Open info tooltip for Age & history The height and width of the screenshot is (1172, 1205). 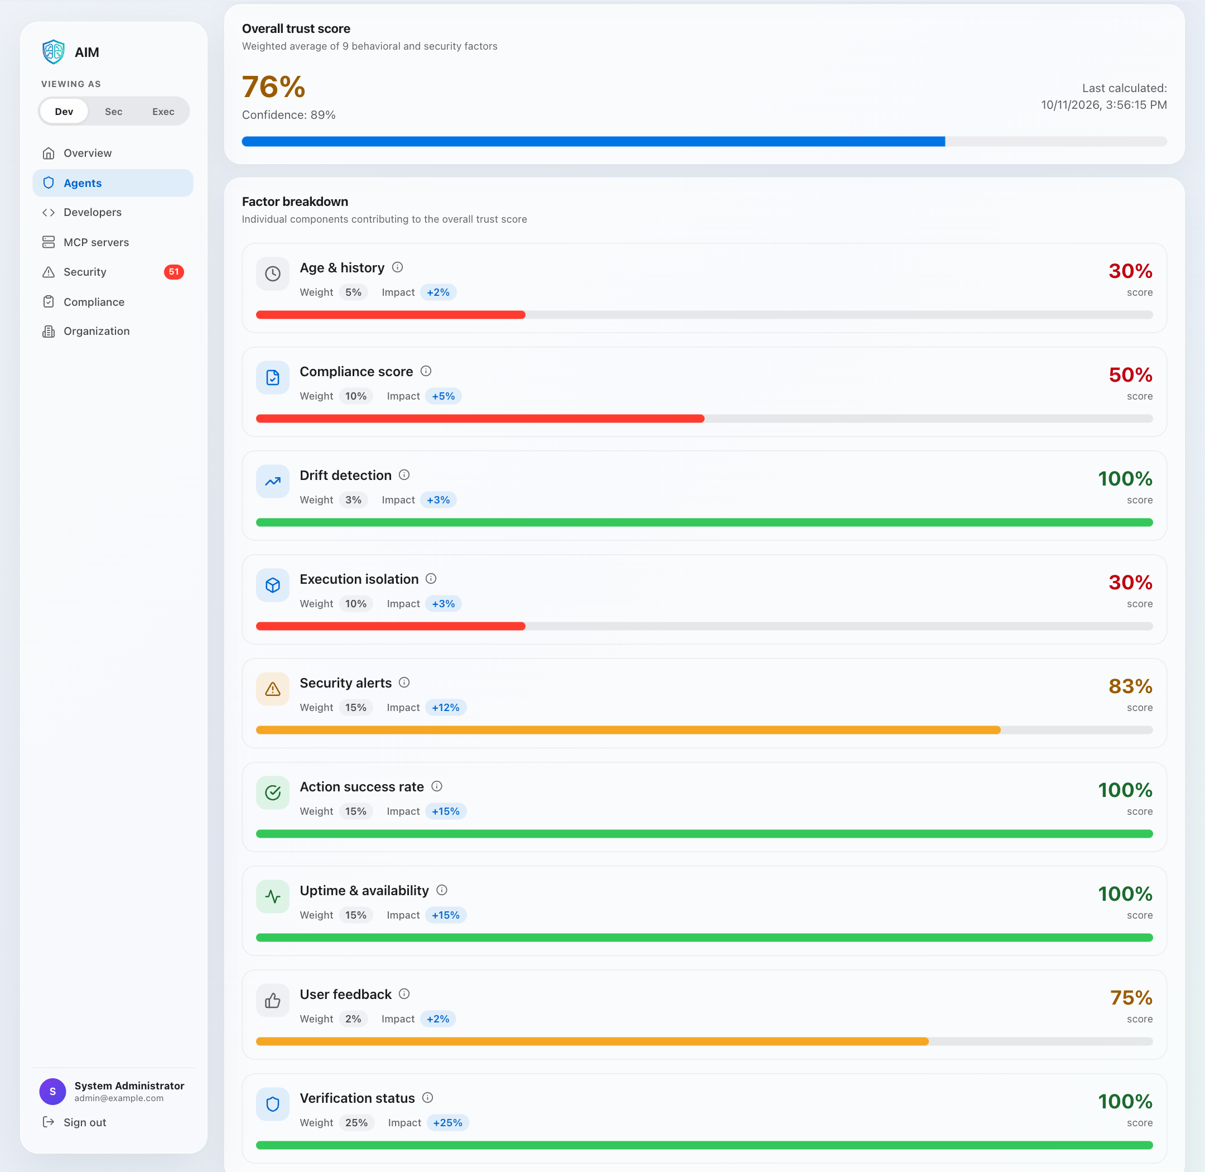pyautogui.click(x=398, y=267)
